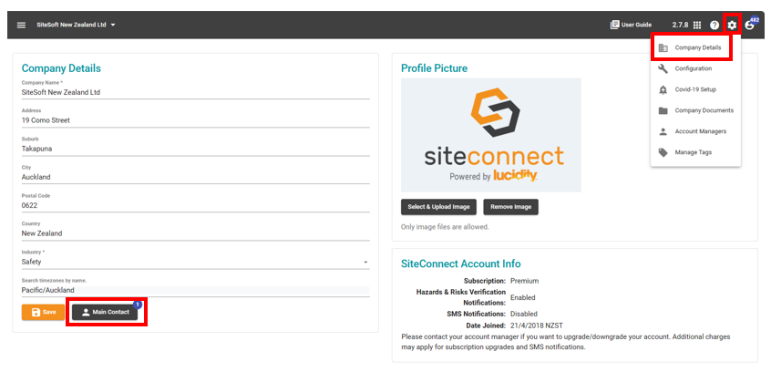The height and width of the screenshot is (372, 771).
Task: Open the hamburger navigation menu
Action: 21,26
